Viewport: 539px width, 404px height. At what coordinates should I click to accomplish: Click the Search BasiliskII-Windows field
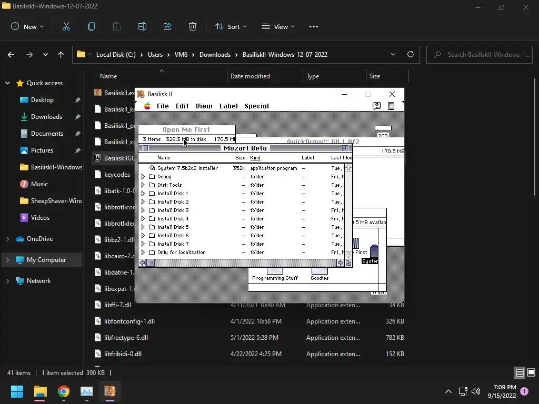[479, 55]
